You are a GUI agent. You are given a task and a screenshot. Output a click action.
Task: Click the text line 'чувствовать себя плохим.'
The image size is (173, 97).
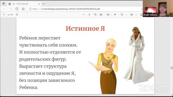(48, 45)
